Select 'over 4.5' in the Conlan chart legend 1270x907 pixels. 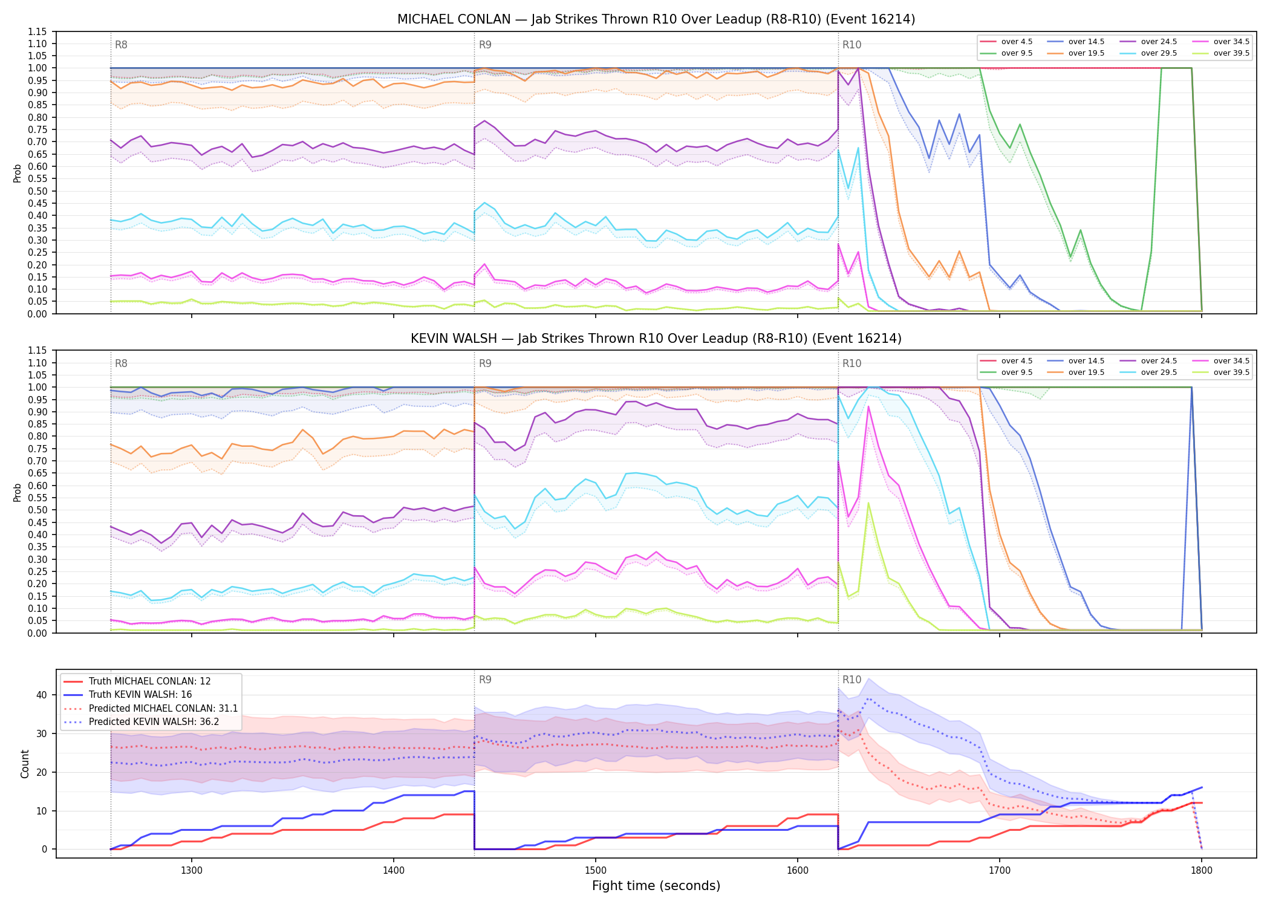click(x=1006, y=42)
